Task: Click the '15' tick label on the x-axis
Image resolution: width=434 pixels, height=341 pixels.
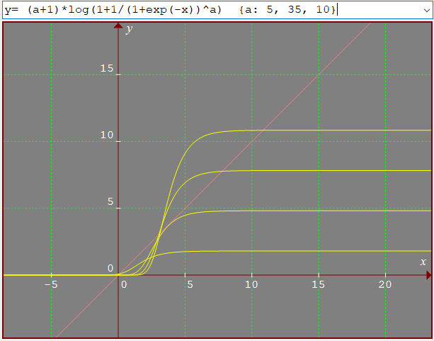Action: [x=319, y=285]
